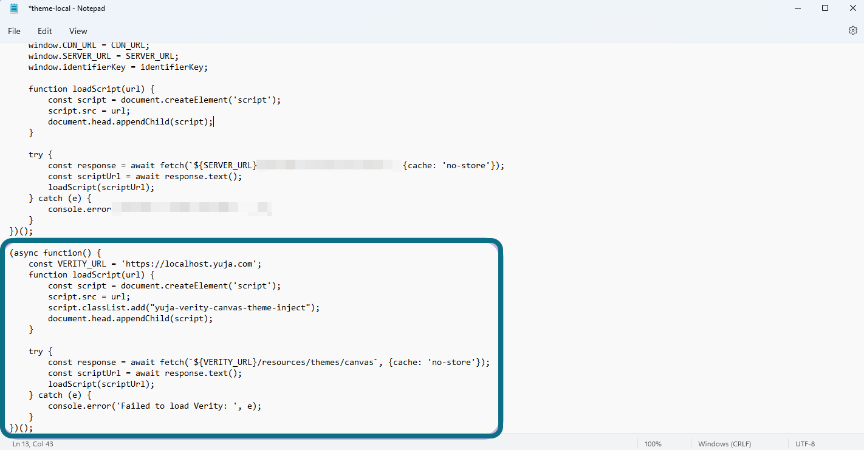Maximize the Notepad window
The height and width of the screenshot is (450, 864).
[x=825, y=8]
